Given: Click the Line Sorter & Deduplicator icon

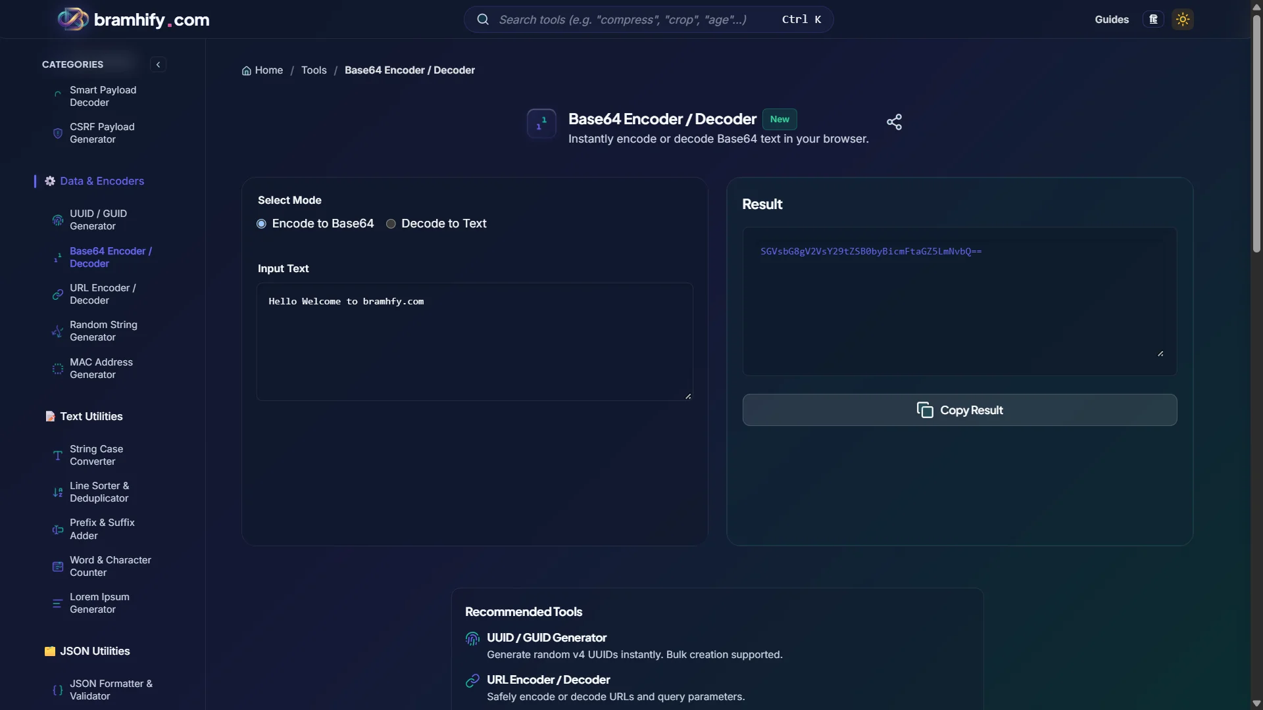Looking at the screenshot, I should tap(58, 492).
